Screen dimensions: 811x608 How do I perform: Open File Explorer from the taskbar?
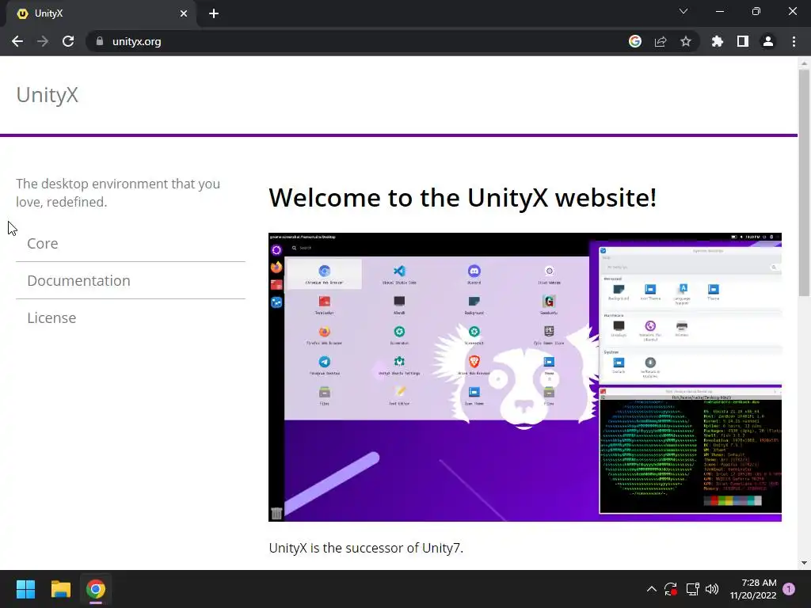pyautogui.click(x=60, y=589)
